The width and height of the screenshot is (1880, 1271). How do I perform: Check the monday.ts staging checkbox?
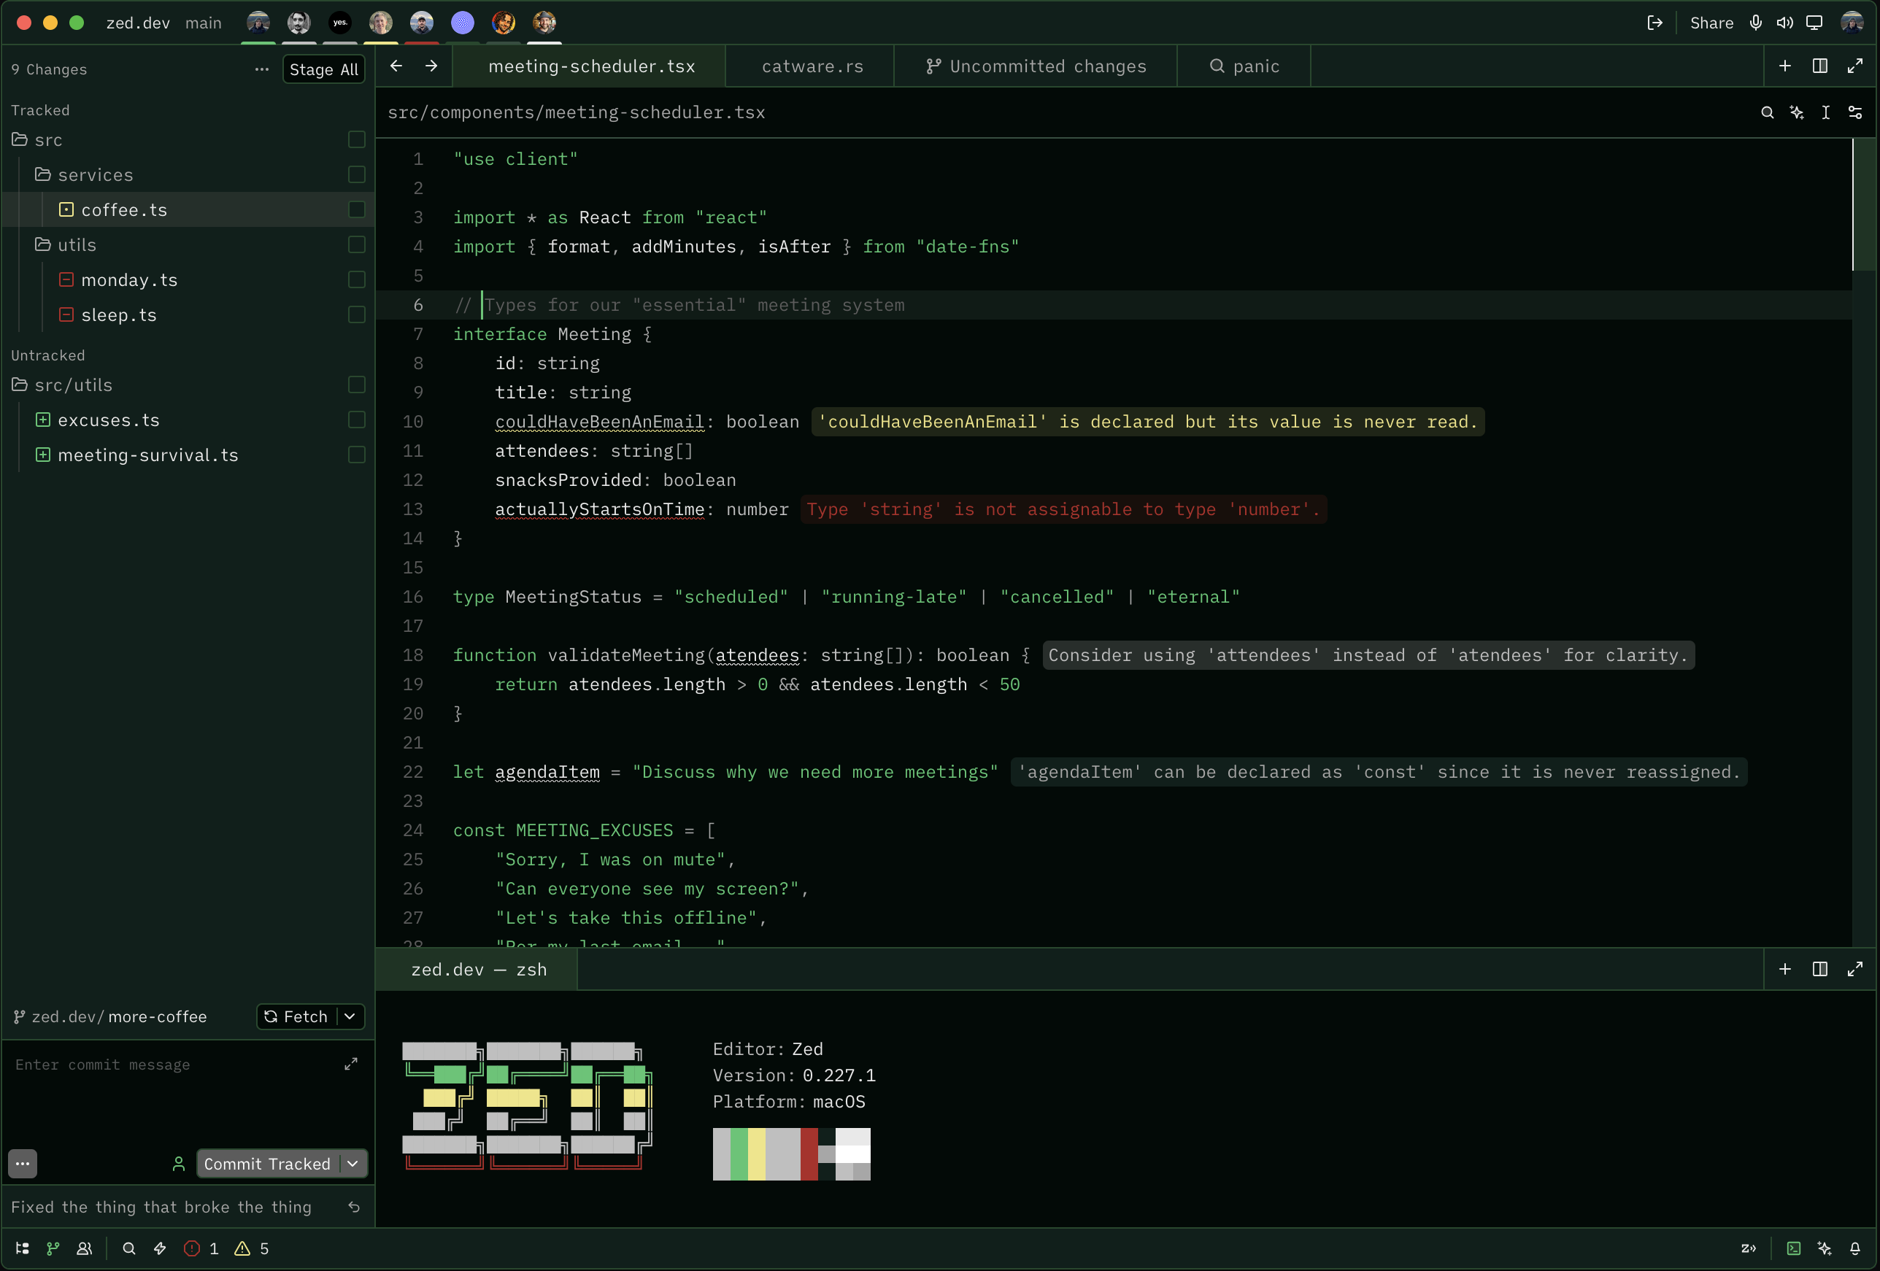point(357,279)
